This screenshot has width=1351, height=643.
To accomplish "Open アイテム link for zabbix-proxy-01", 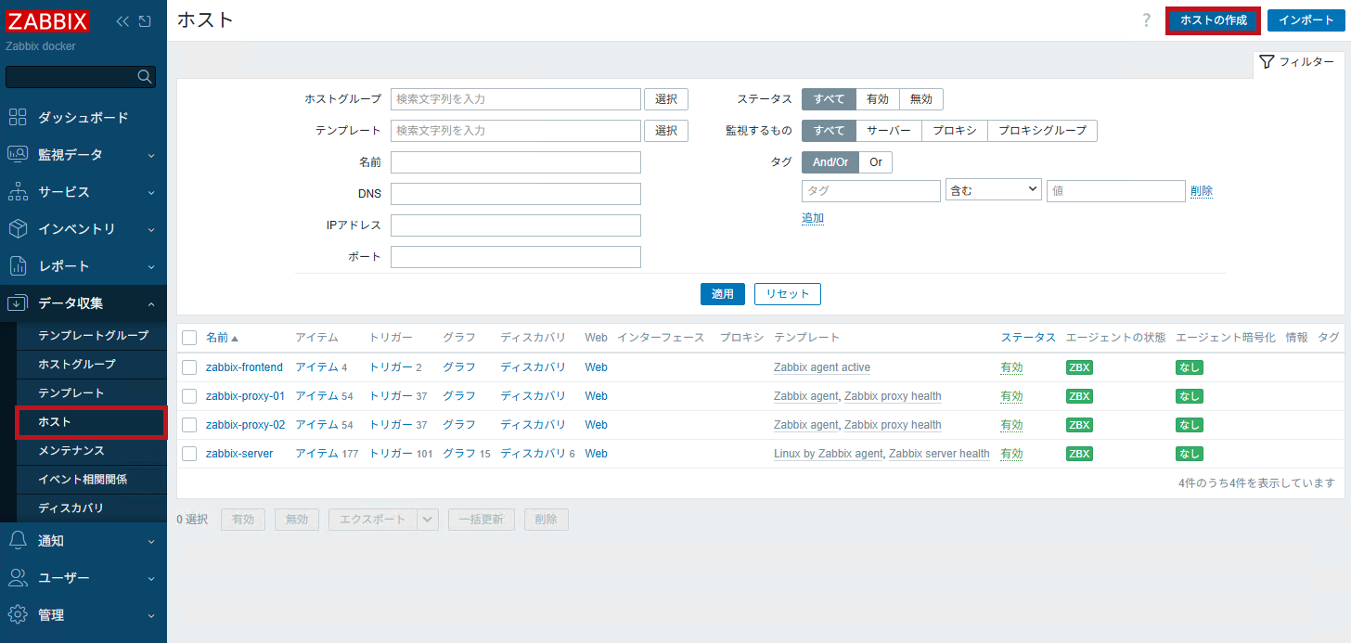I will 317,396.
